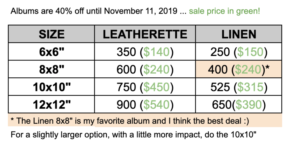Select the 8x8" size row label
Viewport: 291px width, 148px height.
tap(52, 69)
